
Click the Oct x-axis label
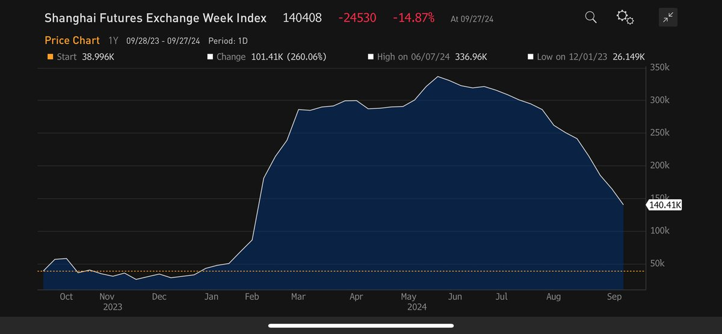pyautogui.click(x=66, y=297)
